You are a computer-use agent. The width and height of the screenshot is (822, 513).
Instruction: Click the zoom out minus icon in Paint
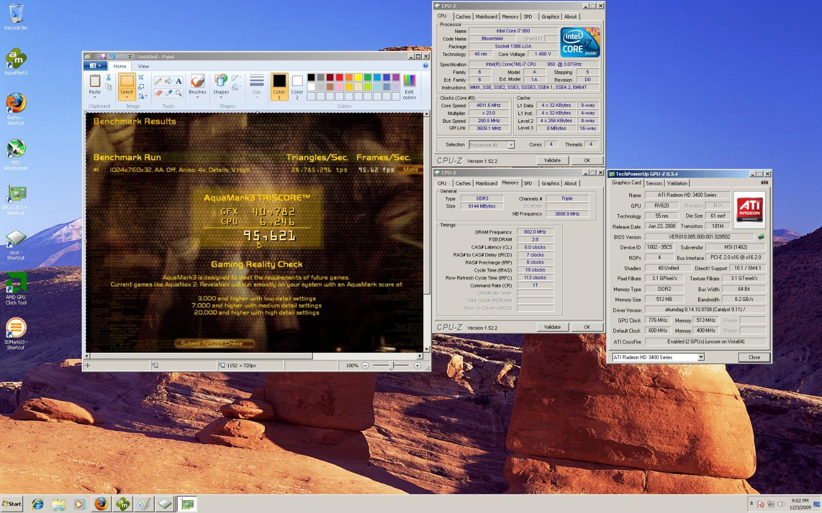(365, 366)
